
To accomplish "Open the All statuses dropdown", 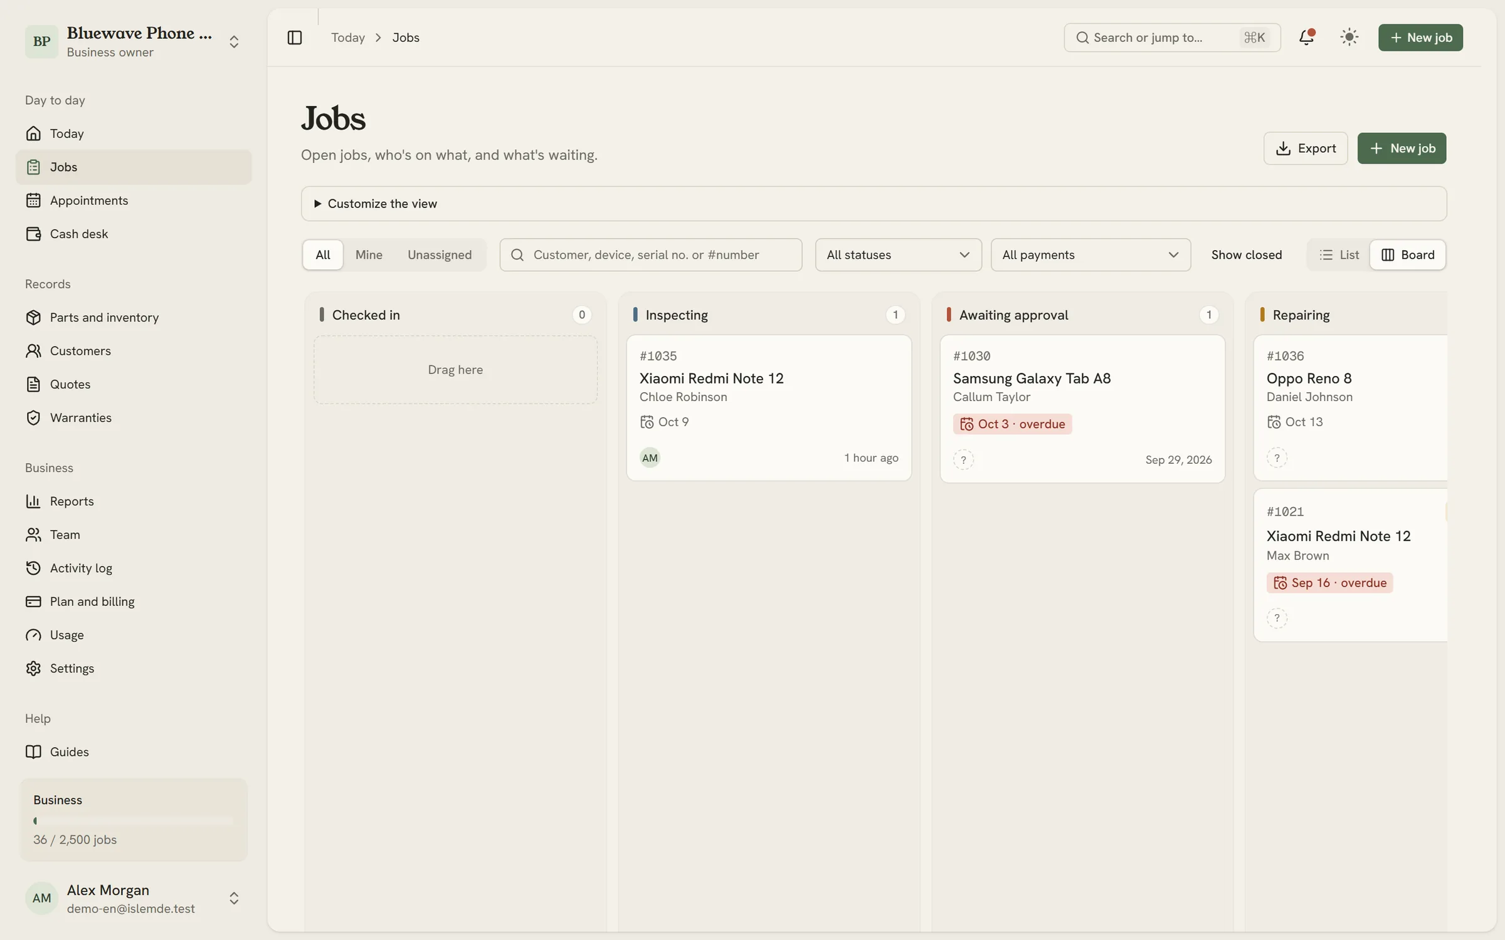I will click(x=898, y=254).
